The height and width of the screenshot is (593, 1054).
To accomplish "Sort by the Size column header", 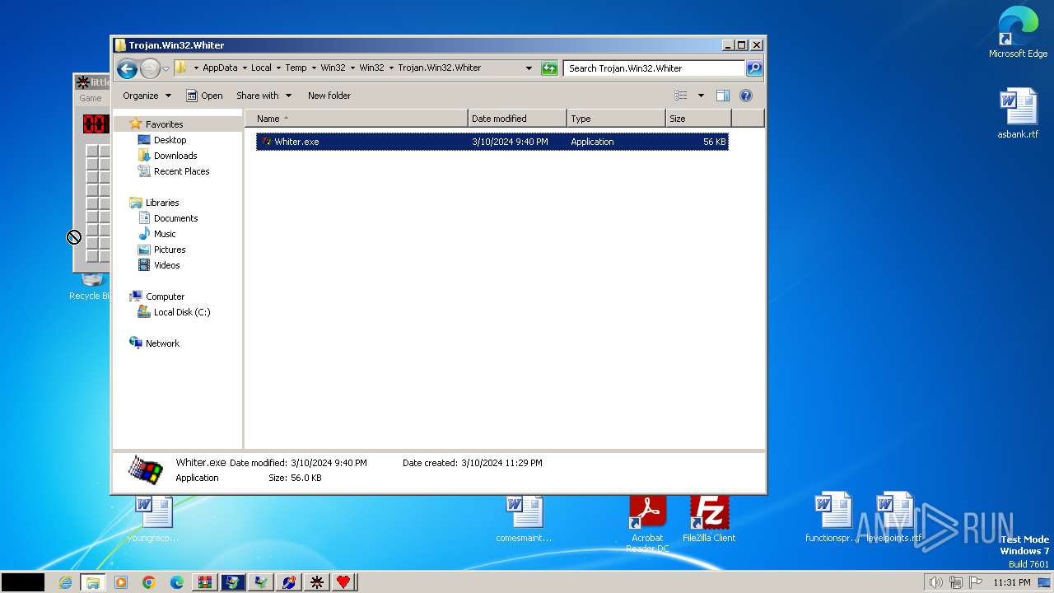I will click(698, 119).
